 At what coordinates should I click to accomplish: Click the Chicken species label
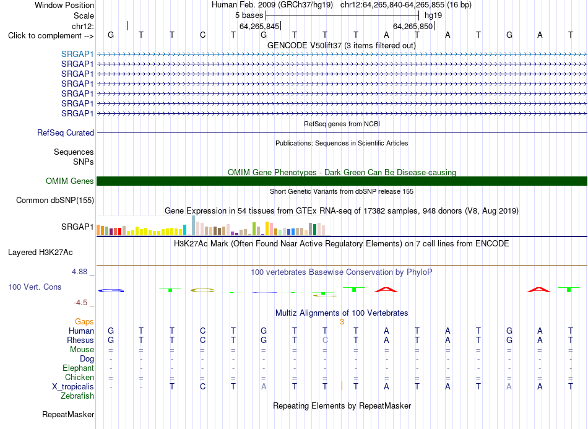pyautogui.click(x=79, y=377)
